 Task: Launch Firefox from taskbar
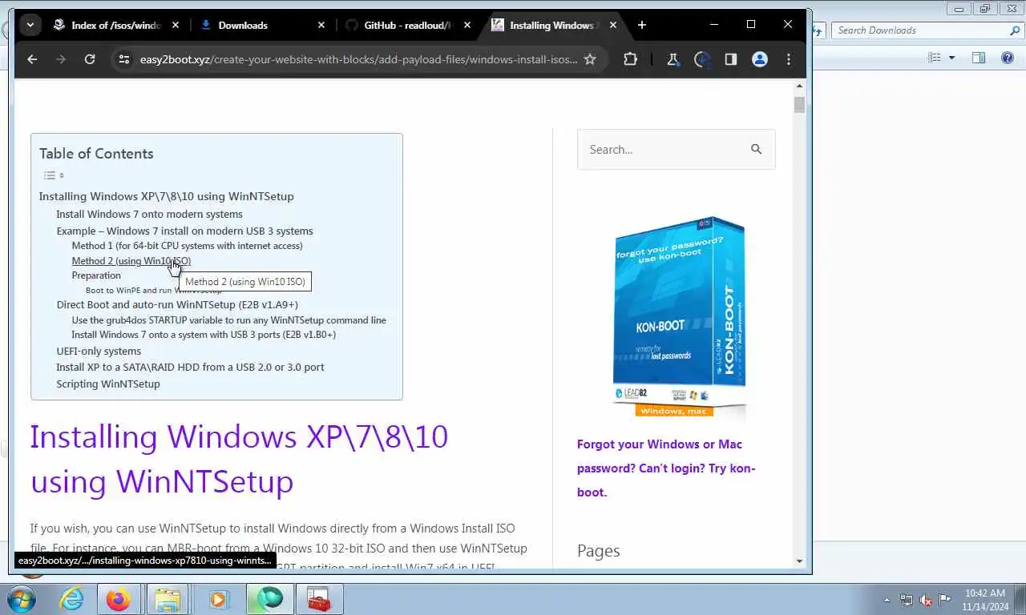click(x=118, y=599)
